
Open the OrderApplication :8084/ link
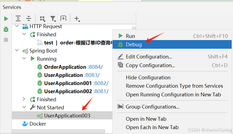(x=95, y=67)
